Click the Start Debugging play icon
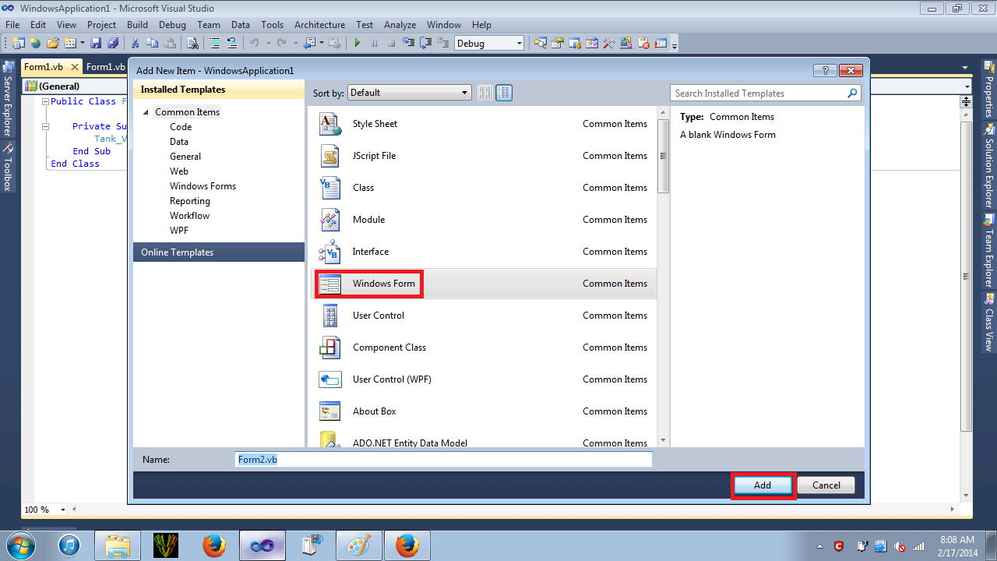This screenshot has width=997, height=561. 358,44
